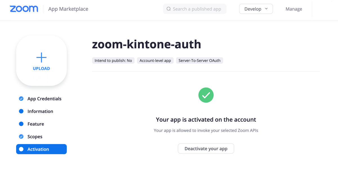Click the Activation step circle

21,149
